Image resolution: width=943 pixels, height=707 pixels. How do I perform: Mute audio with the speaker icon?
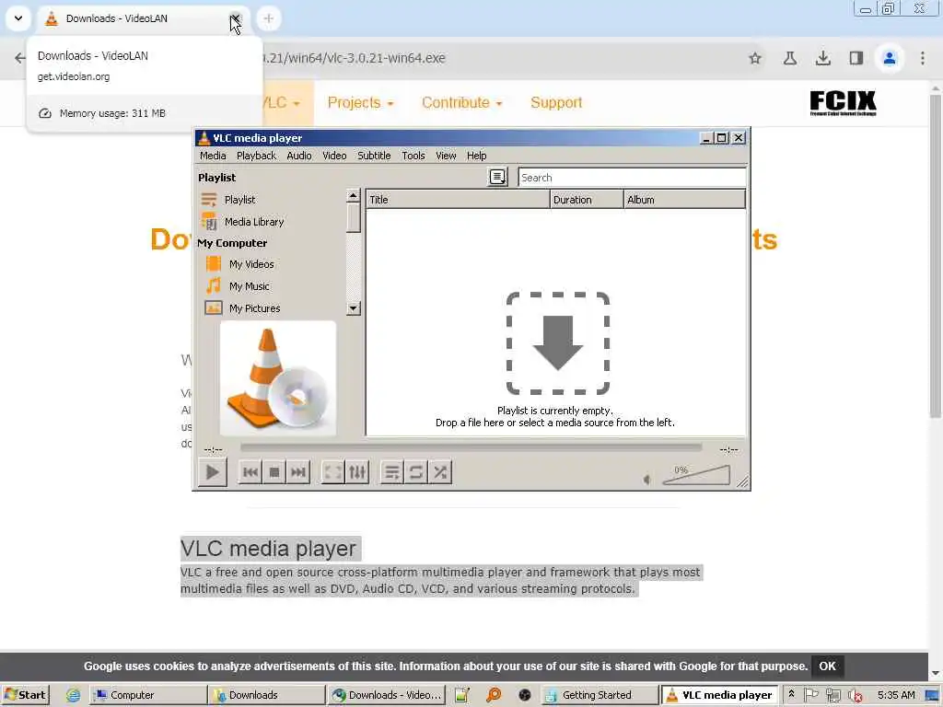pyautogui.click(x=647, y=479)
